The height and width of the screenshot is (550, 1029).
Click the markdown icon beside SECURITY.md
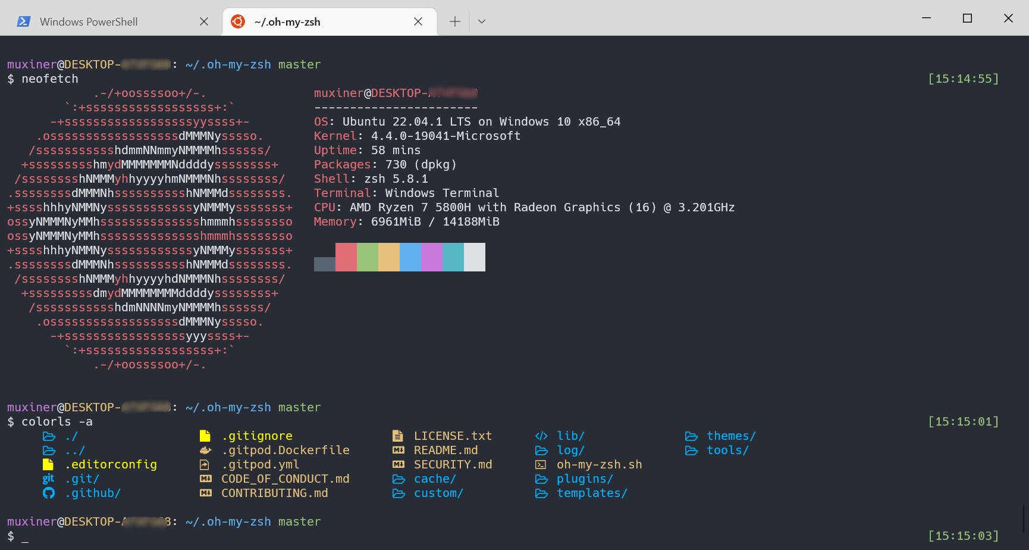click(x=399, y=464)
